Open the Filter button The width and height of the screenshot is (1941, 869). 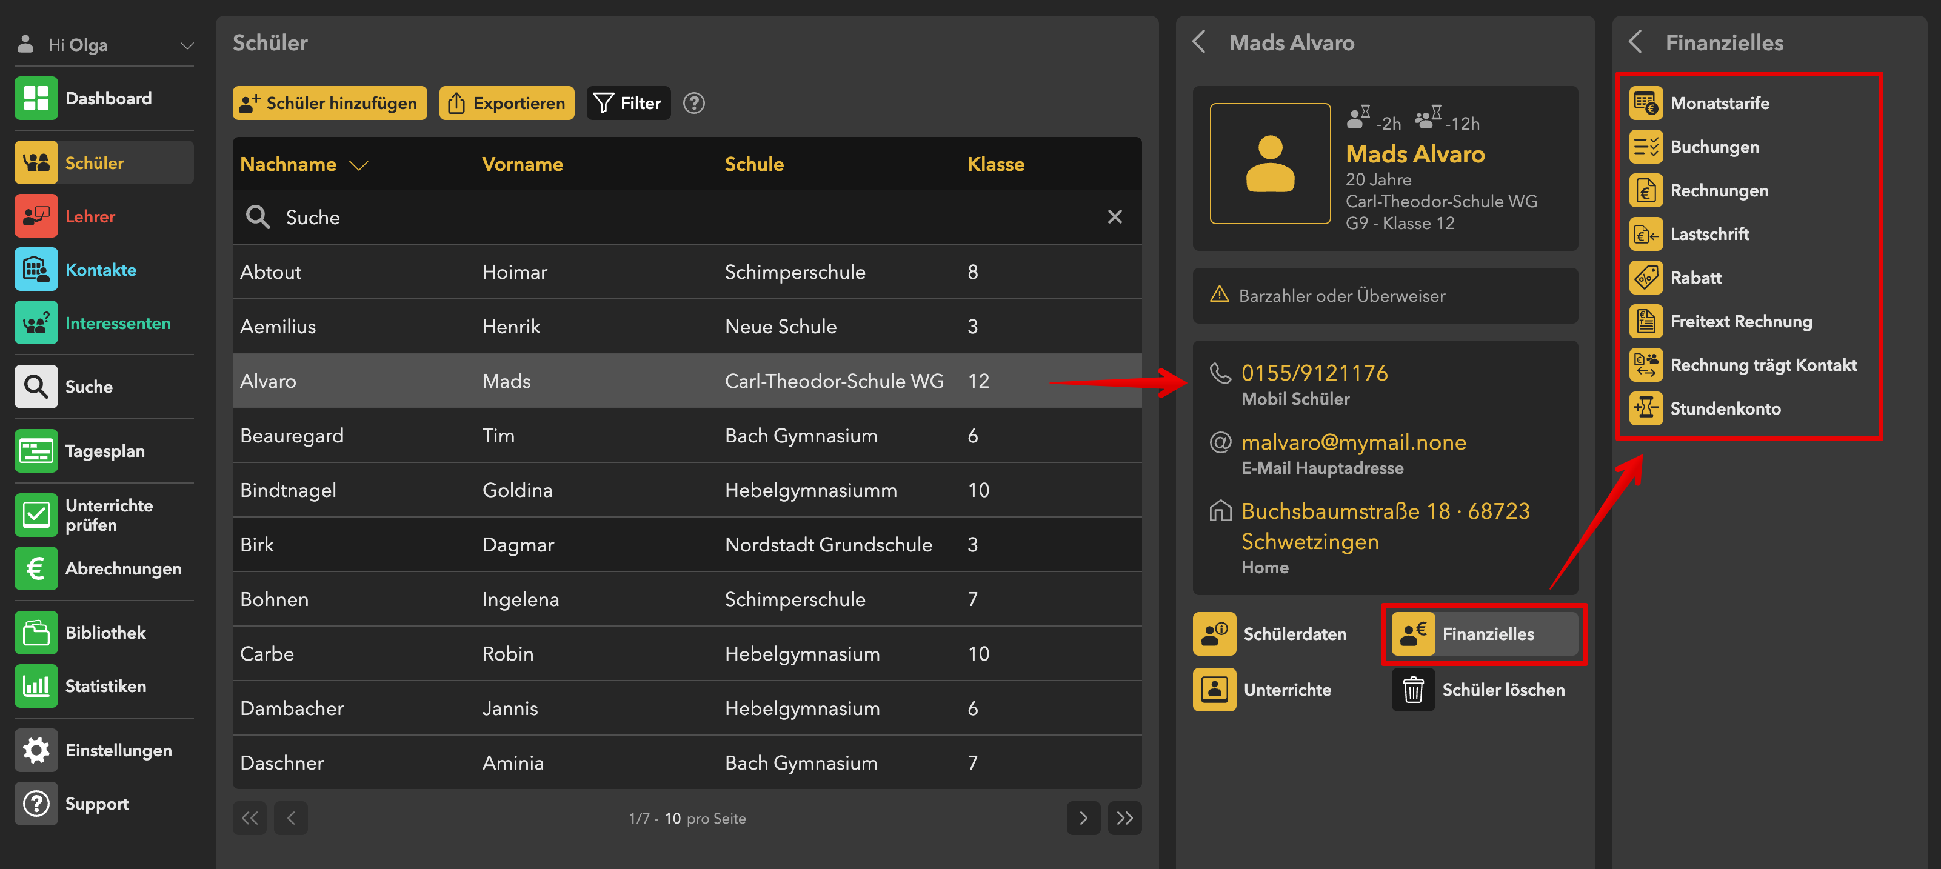[x=627, y=103]
